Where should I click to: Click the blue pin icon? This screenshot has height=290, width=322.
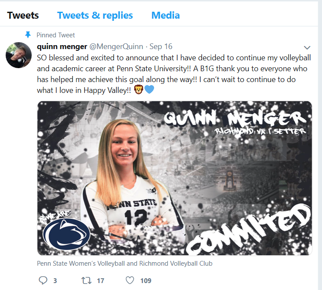pos(28,35)
